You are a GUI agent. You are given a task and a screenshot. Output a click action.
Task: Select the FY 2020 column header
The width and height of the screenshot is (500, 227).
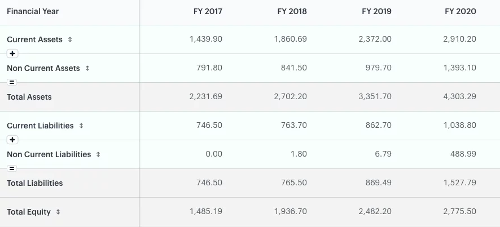pos(460,11)
